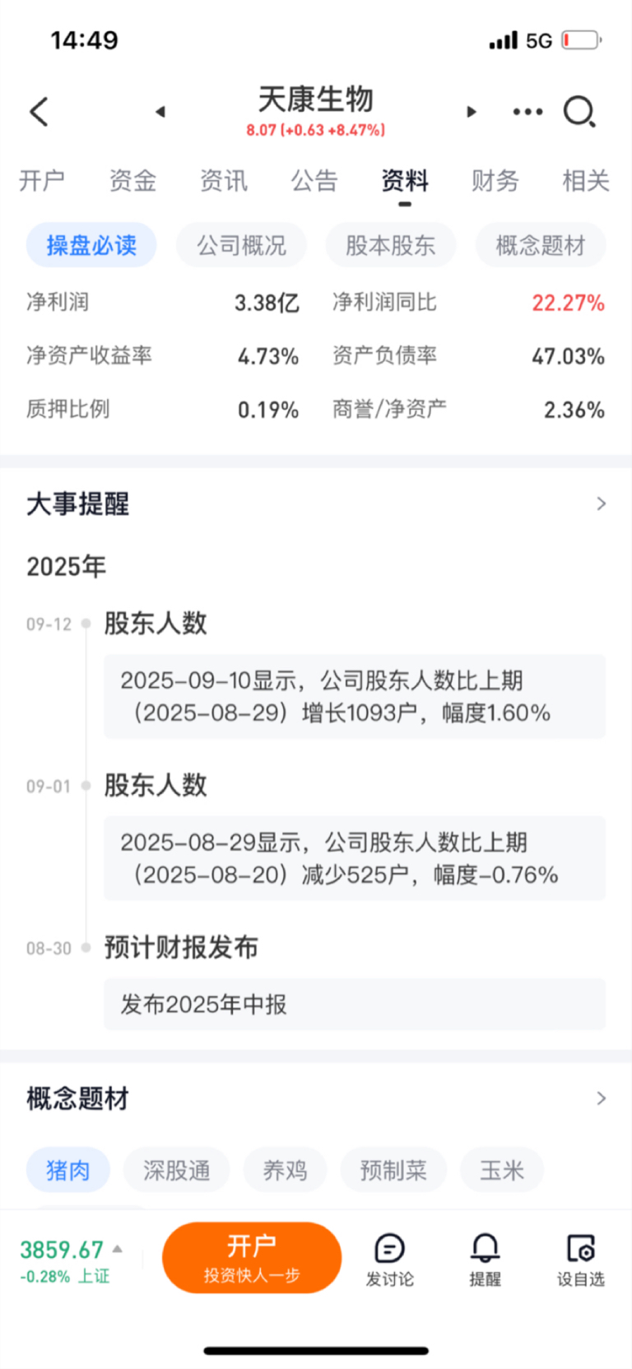This screenshot has width=632, height=1369.
Task: Switch to the 公告 tab
Action: tap(314, 180)
